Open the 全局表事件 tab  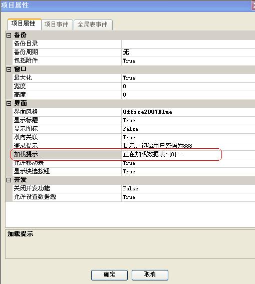click(x=93, y=25)
